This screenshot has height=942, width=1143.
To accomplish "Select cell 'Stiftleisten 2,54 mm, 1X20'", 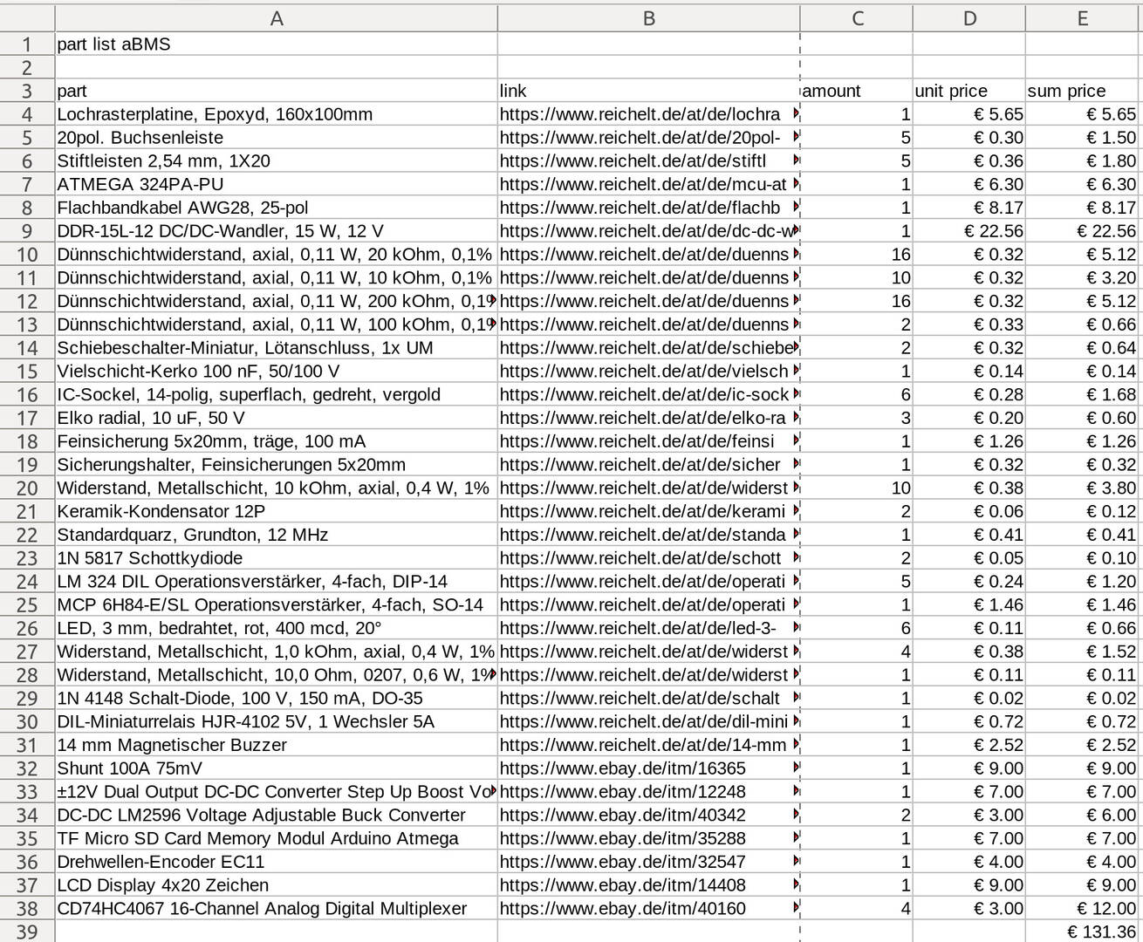I will pyautogui.click(x=277, y=161).
